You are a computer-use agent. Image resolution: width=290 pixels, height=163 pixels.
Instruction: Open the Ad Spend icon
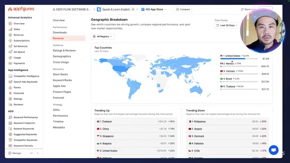coord(10,52)
